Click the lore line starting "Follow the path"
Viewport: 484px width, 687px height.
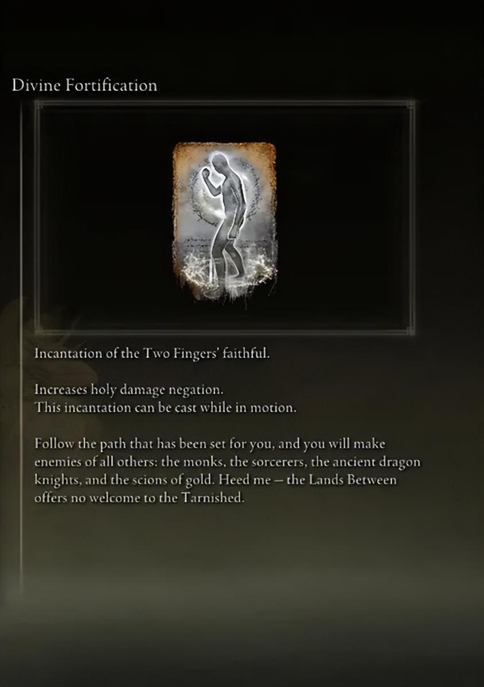click(210, 444)
